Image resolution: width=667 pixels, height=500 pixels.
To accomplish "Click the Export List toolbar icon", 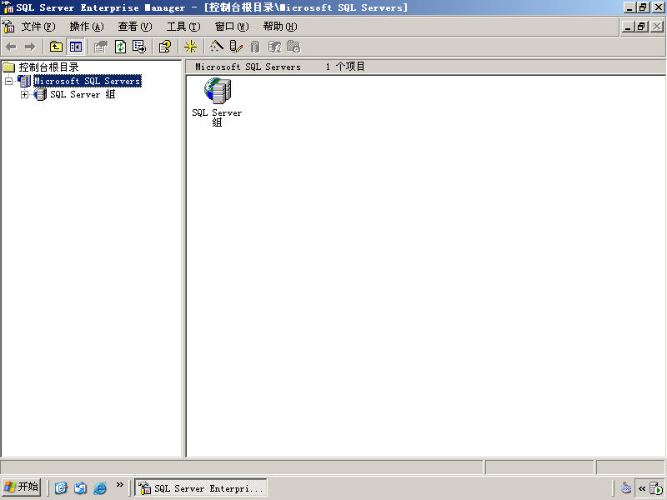I will coord(139,47).
